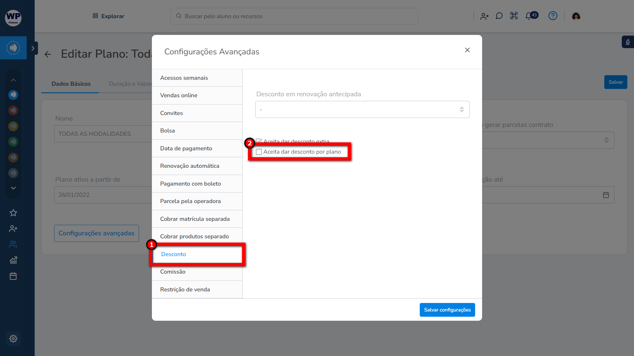Enable Aceita dar desconto por plano
Screen dimensions: 634x356
coord(259,152)
